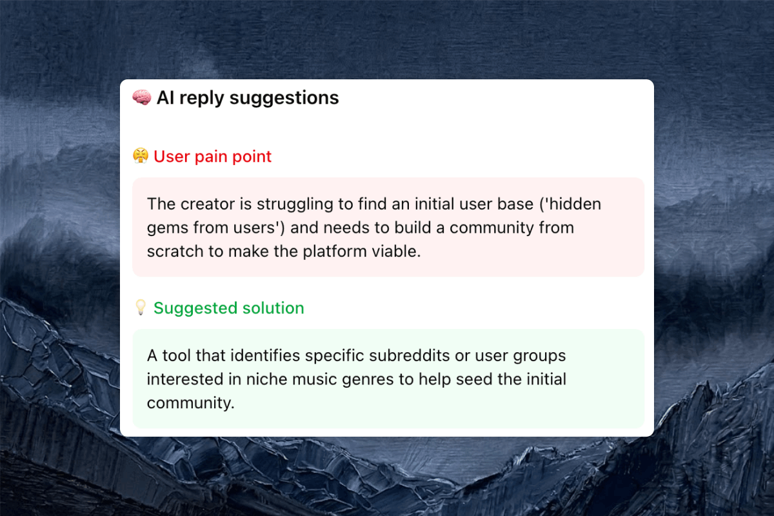The height and width of the screenshot is (516, 774).
Task: Click the brain emoji icon
Action: pyautogui.click(x=141, y=98)
